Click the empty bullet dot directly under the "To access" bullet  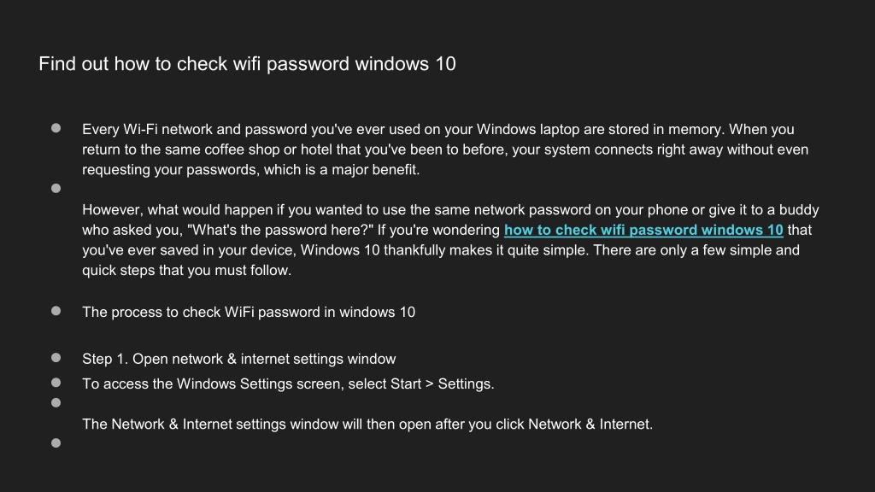[x=56, y=403]
